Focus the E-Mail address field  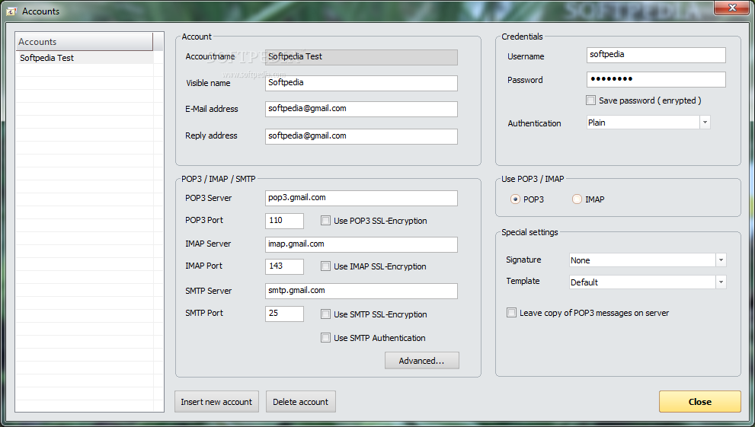pyautogui.click(x=361, y=109)
